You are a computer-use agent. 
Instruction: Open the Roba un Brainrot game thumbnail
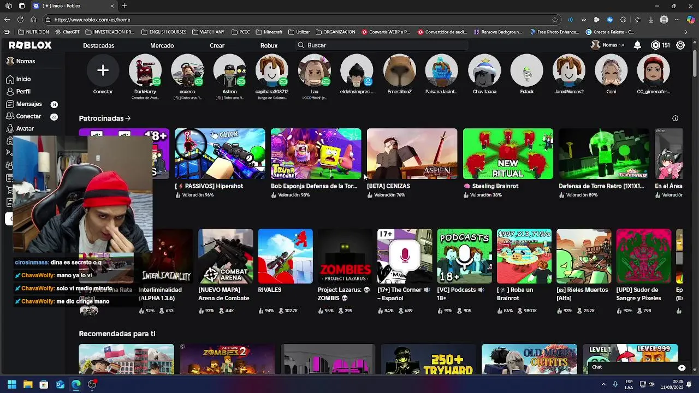pyautogui.click(x=524, y=256)
